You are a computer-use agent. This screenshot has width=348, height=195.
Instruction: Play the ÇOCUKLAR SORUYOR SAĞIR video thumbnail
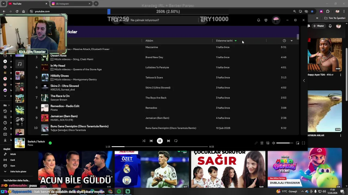(228, 169)
